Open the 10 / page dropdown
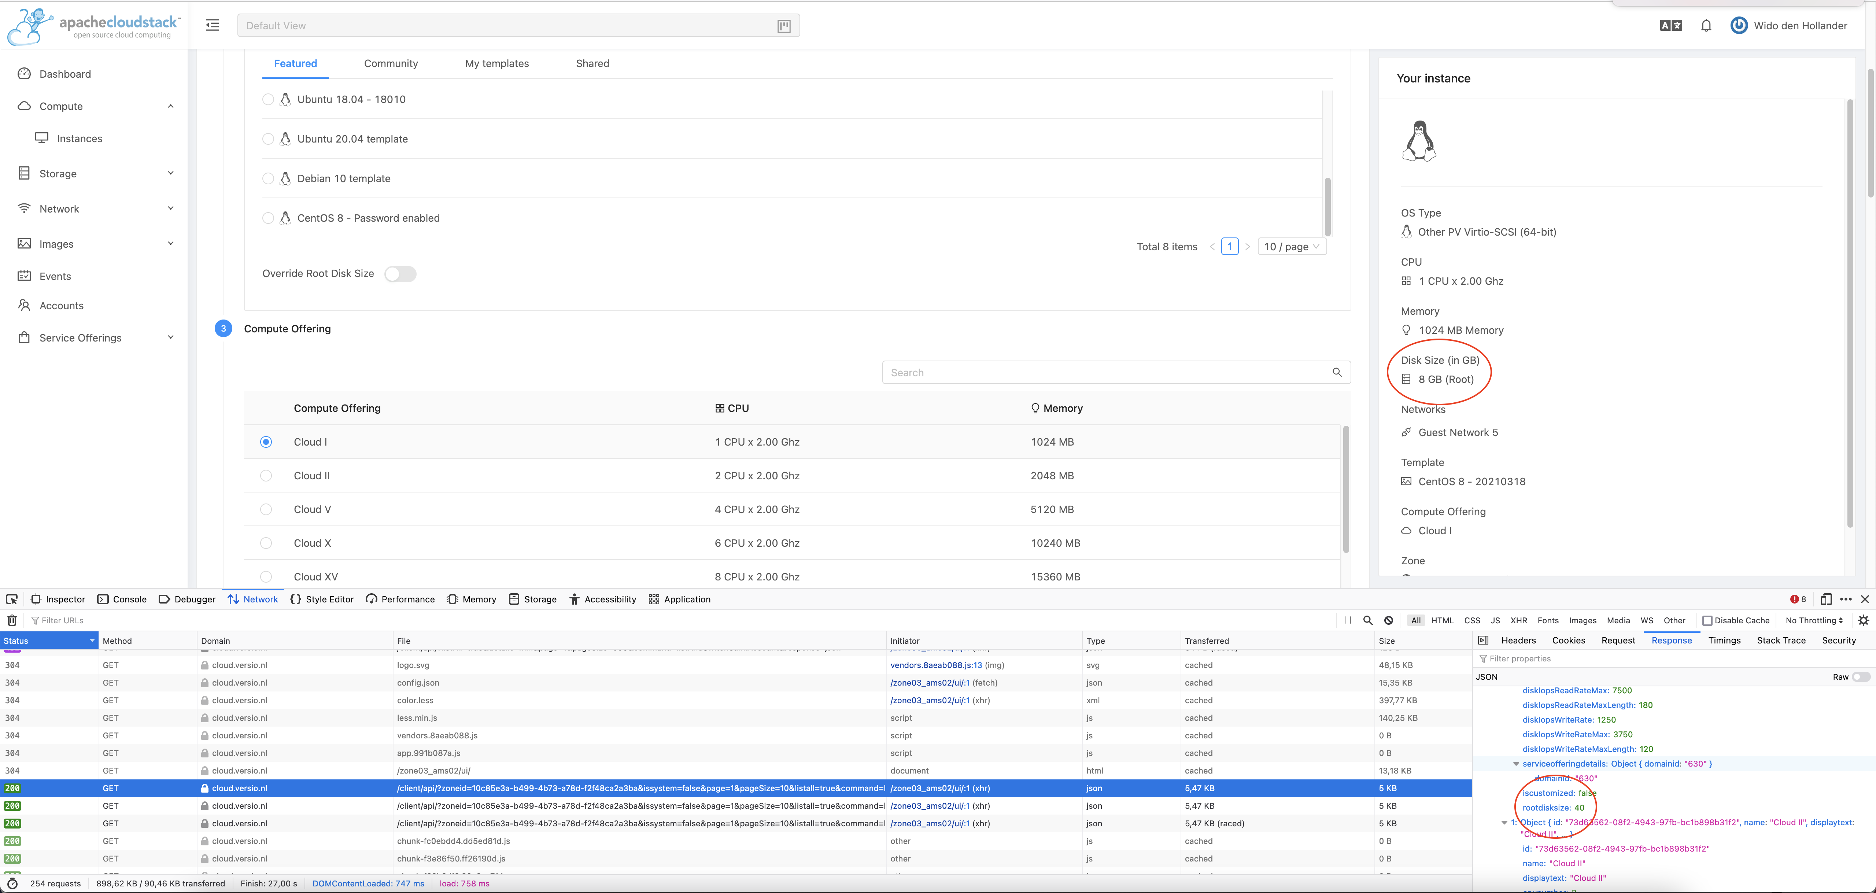 click(1291, 246)
